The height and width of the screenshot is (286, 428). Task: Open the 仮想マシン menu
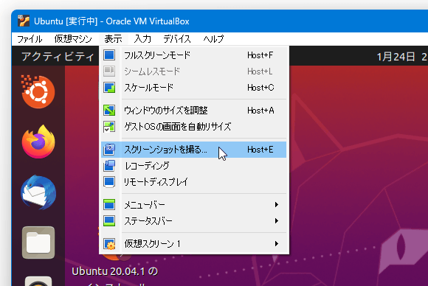(73, 39)
